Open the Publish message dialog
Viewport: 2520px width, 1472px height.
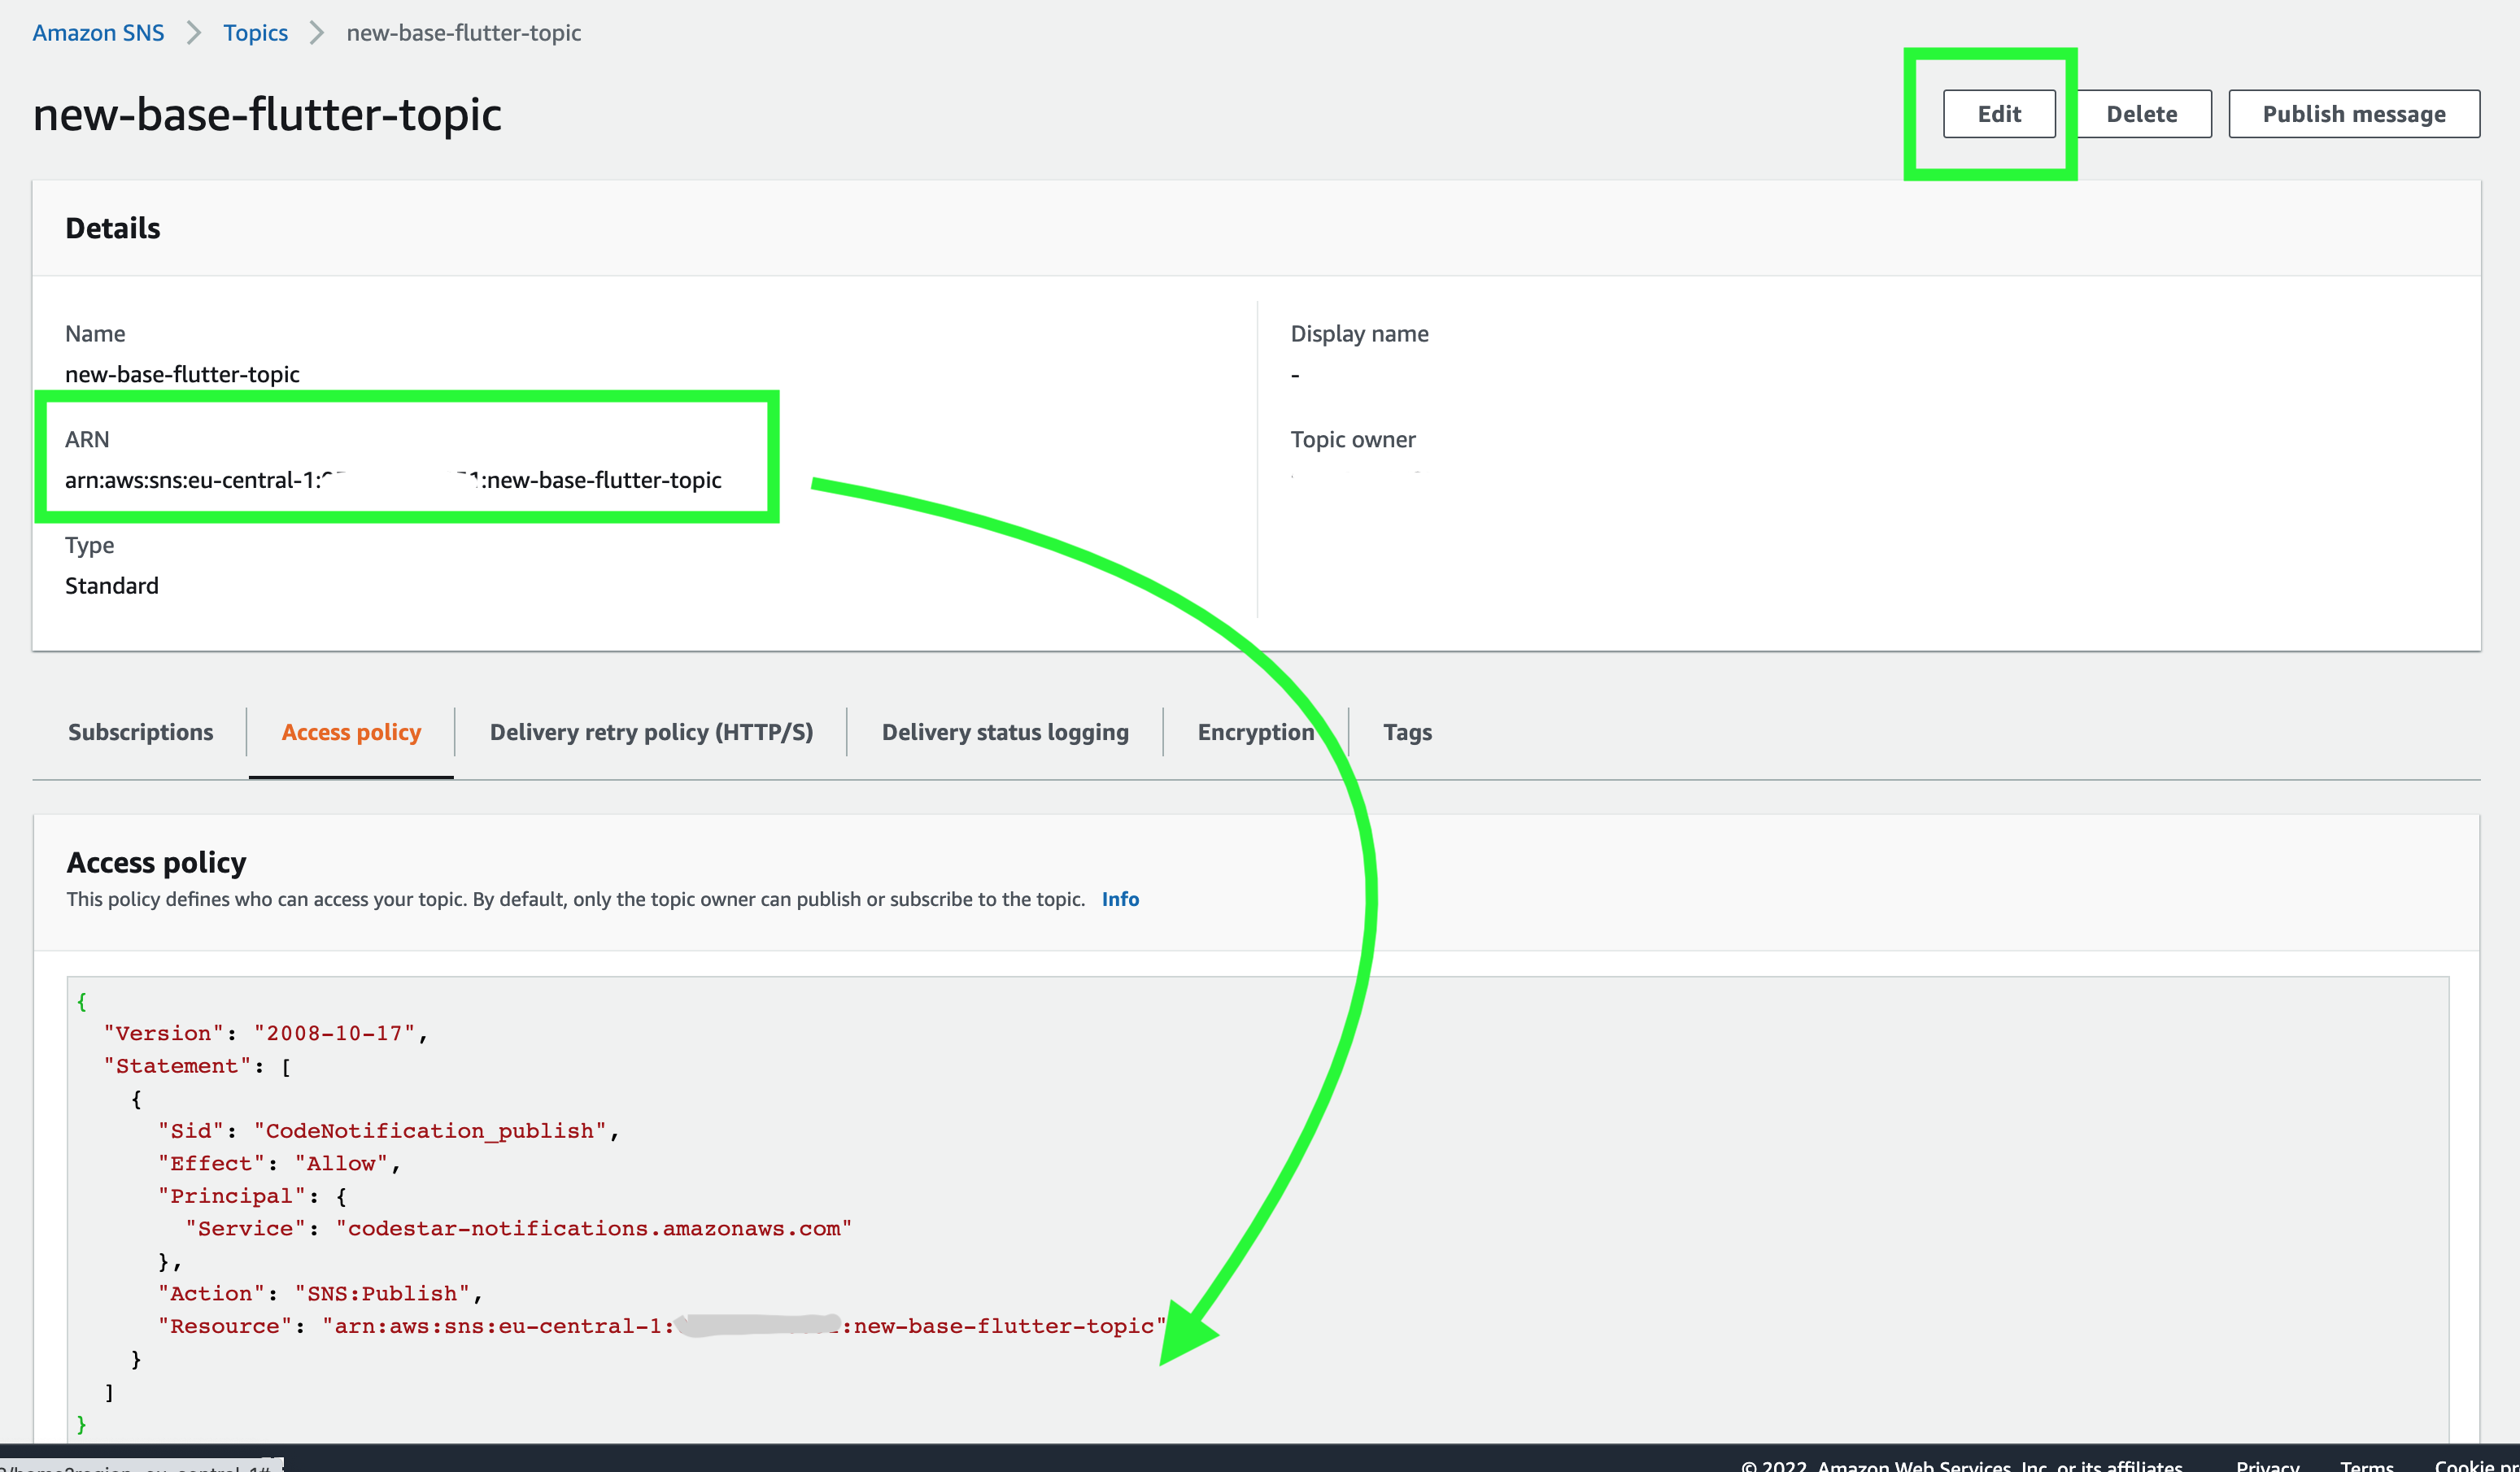[2353, 114]
